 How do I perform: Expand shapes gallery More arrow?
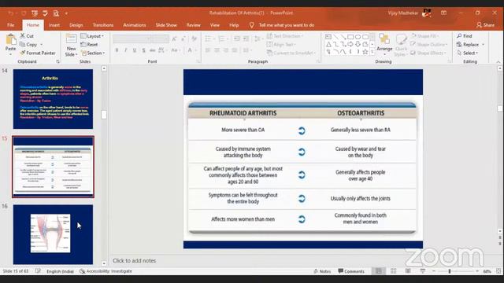372,52
